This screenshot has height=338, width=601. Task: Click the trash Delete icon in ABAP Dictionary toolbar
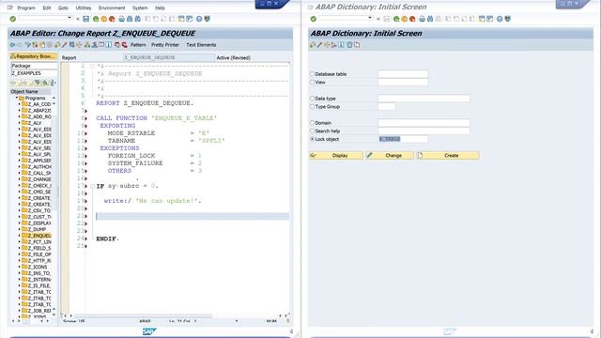[349, 45]
